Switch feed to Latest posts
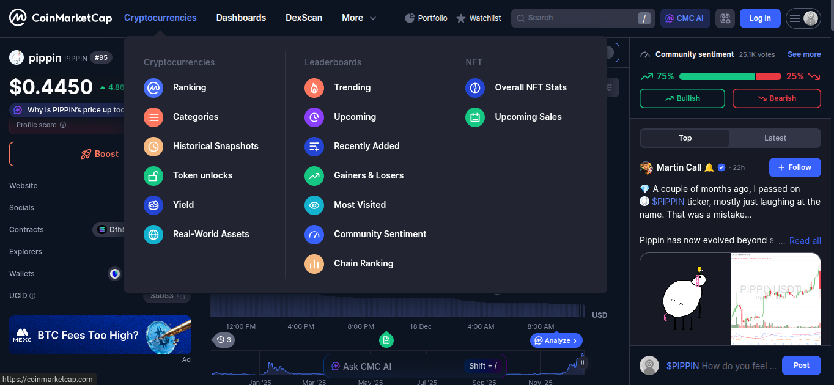The height and width of the screenshot is (385, 834). point(775,138)
